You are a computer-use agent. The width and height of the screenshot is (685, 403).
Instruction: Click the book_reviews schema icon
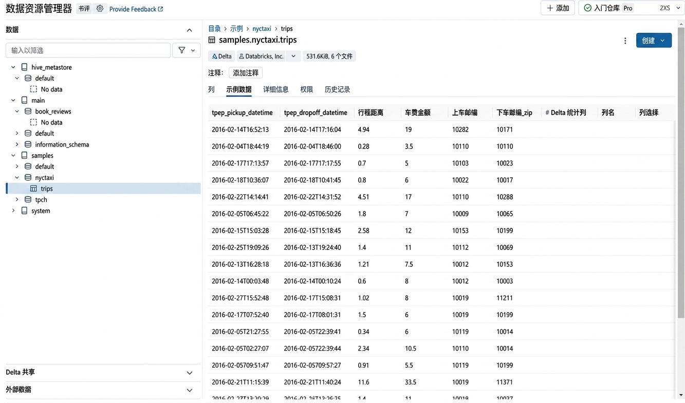tap(28, 112)
